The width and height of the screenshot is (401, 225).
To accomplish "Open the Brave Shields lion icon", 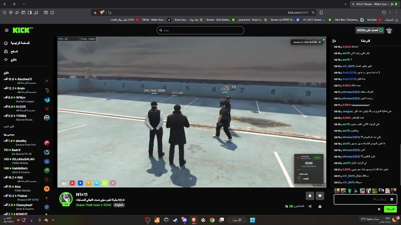I will coord(102,12).
